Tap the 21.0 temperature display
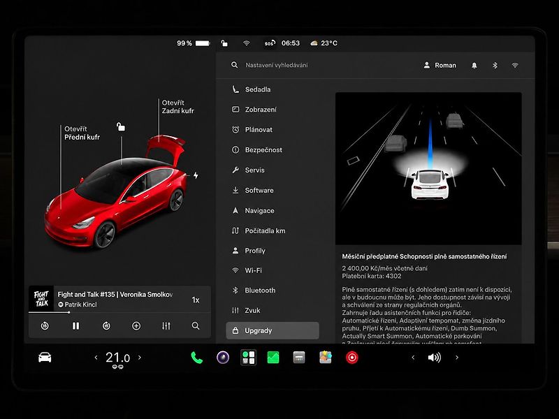 [117, 358]
